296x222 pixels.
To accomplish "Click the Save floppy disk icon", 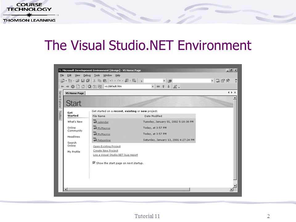I will tap(83, 81).
